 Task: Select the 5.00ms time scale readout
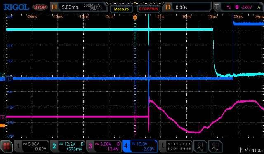click(70, 7)
